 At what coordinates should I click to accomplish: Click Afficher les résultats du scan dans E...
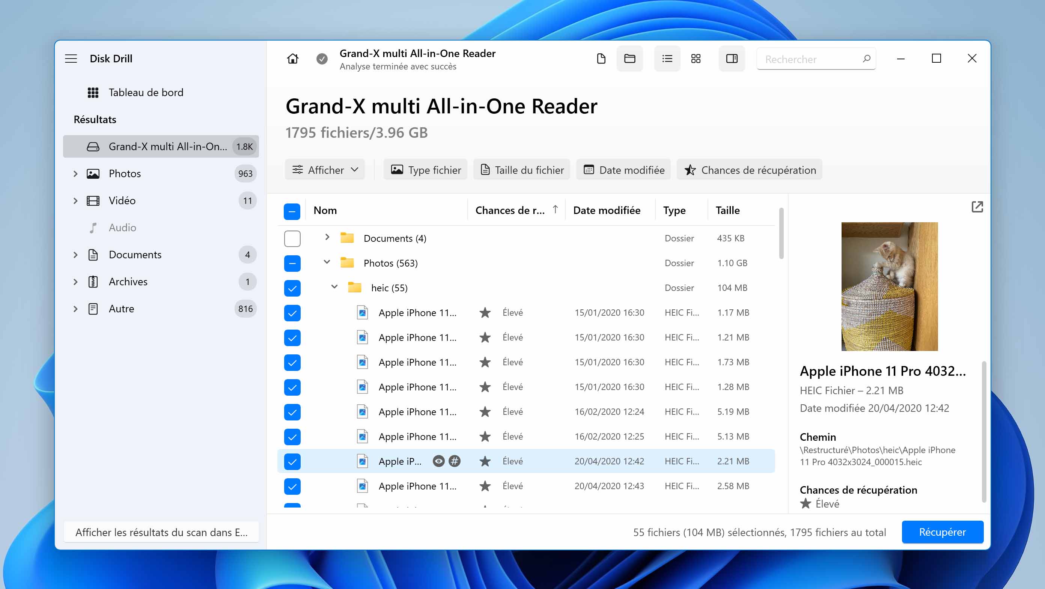click(161, 532)
